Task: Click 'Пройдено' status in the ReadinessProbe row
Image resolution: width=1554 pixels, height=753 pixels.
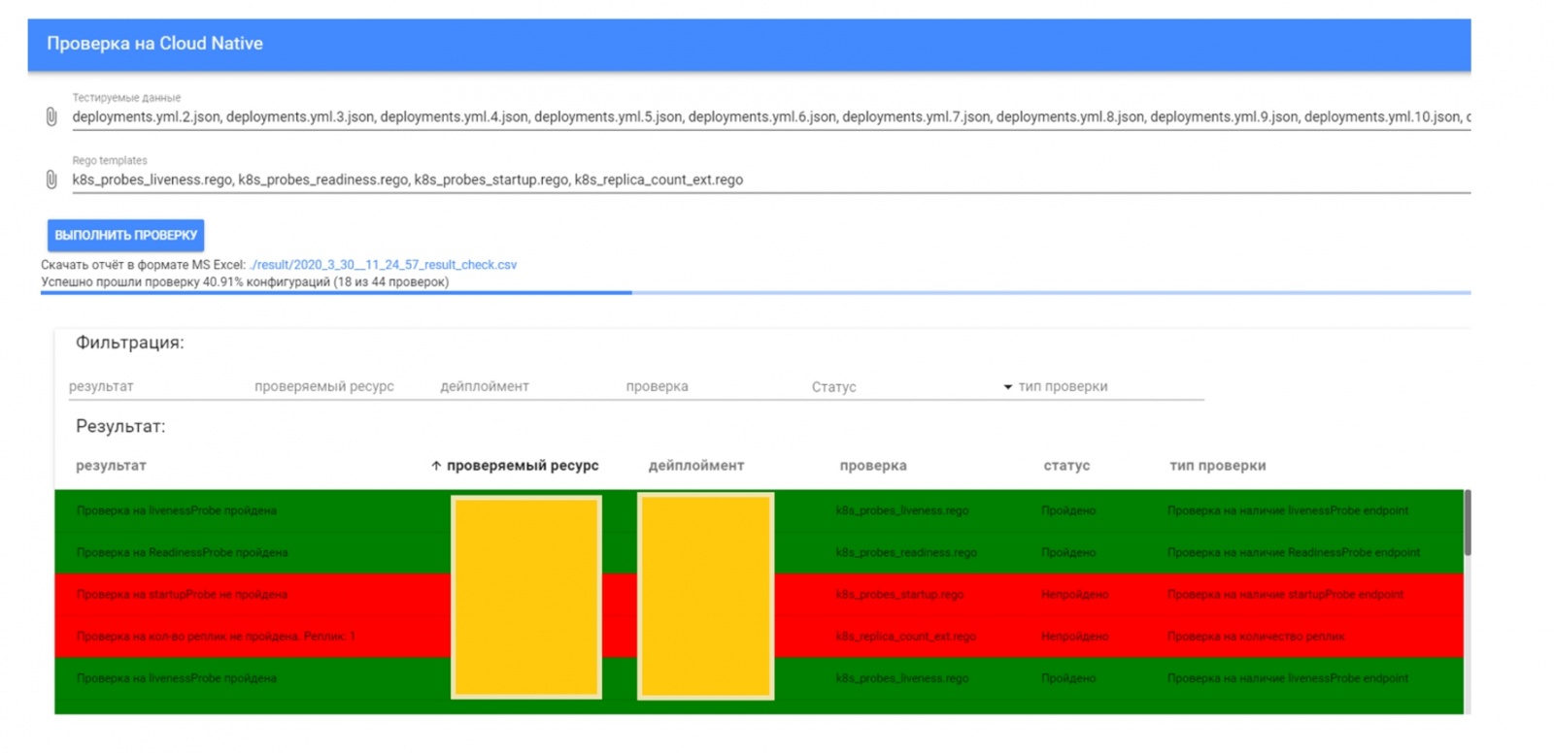Action: 1068,552
